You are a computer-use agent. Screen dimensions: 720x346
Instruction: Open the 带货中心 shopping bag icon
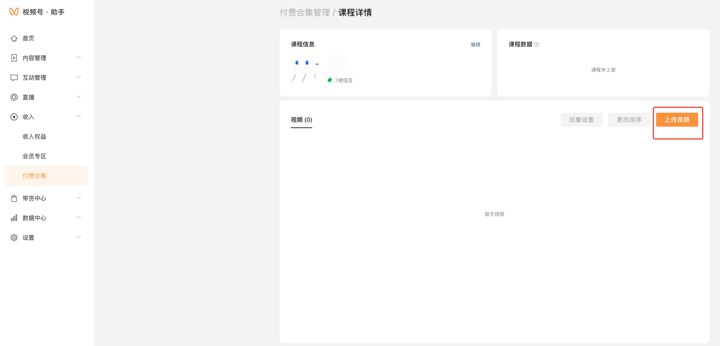click(x=14, y=198)
